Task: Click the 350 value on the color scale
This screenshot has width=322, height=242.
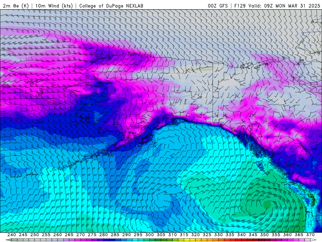Action: click(264, 235)
